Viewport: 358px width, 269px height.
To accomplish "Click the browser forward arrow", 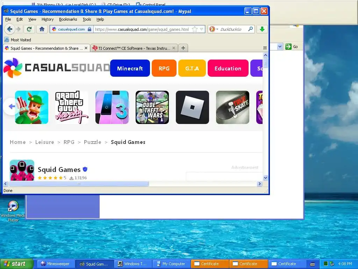I will (x=19, y=29).
